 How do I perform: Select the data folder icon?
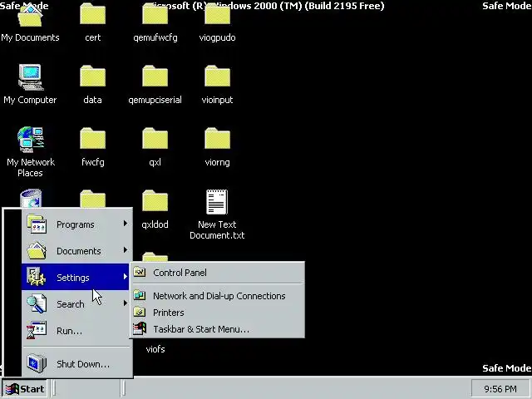coord(92,76)
